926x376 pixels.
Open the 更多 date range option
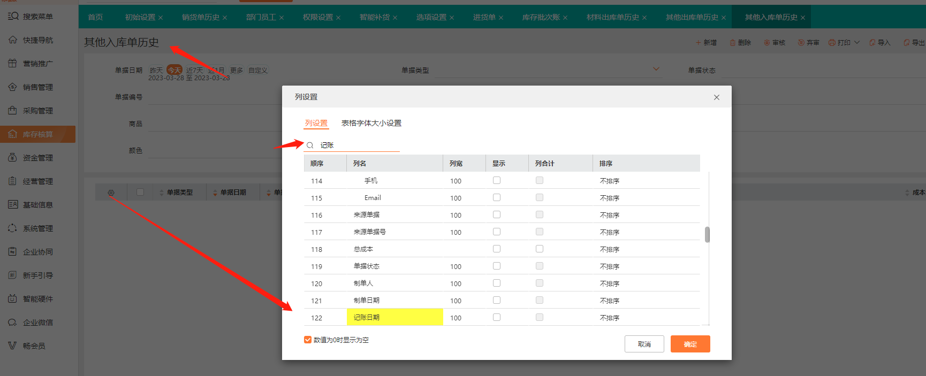pos(237,70)
